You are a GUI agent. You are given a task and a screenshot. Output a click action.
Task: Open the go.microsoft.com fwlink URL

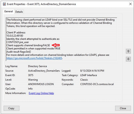(x=34, y=58)
